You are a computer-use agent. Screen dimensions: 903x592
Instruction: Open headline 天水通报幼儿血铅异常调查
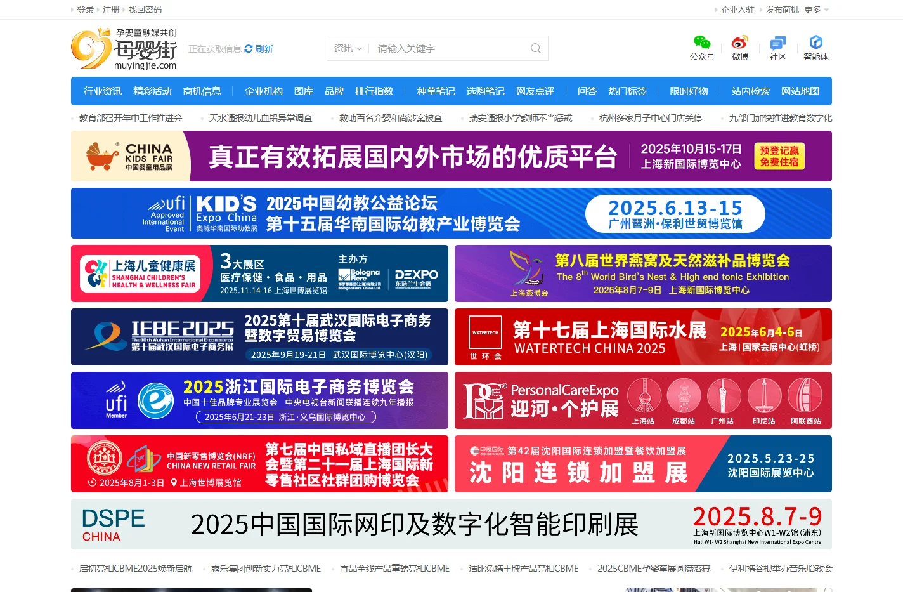(261, 118)
